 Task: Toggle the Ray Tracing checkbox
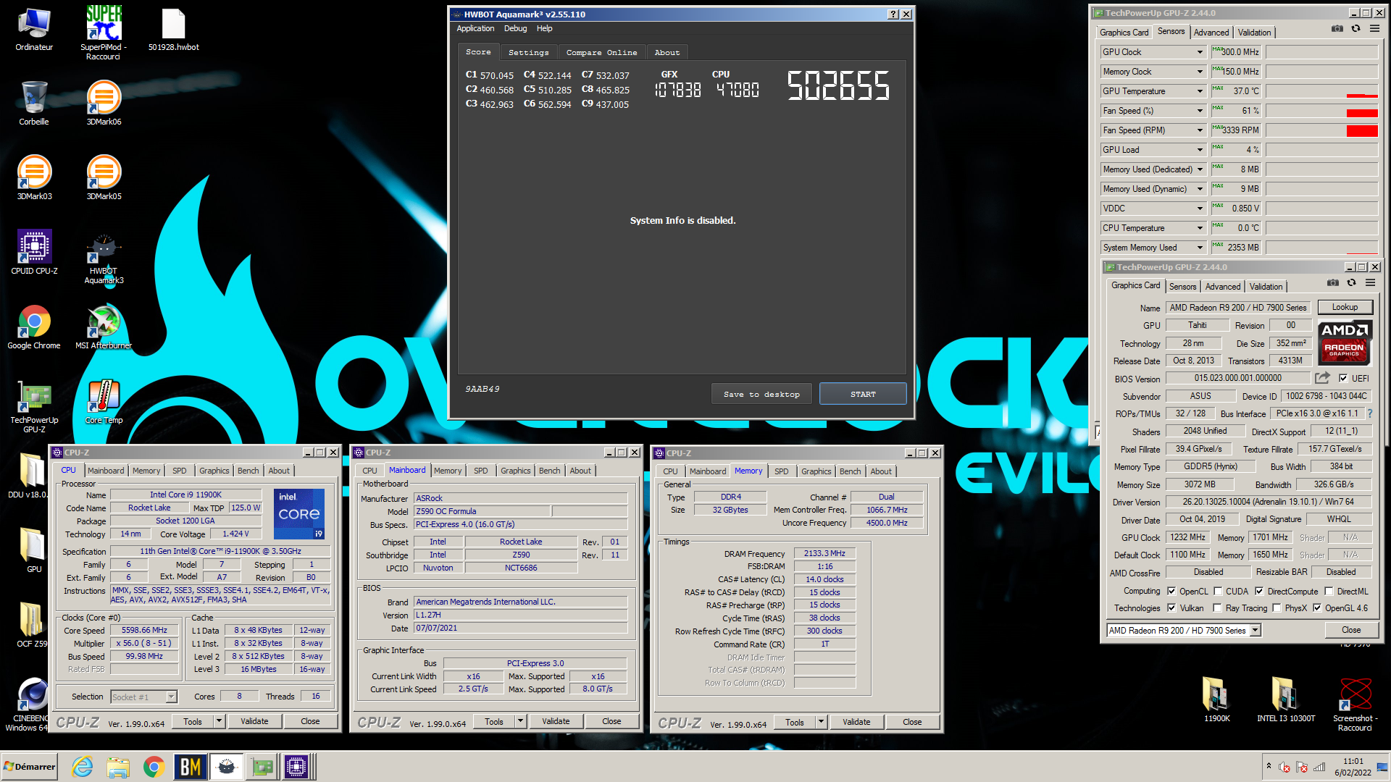[1217, 607]
